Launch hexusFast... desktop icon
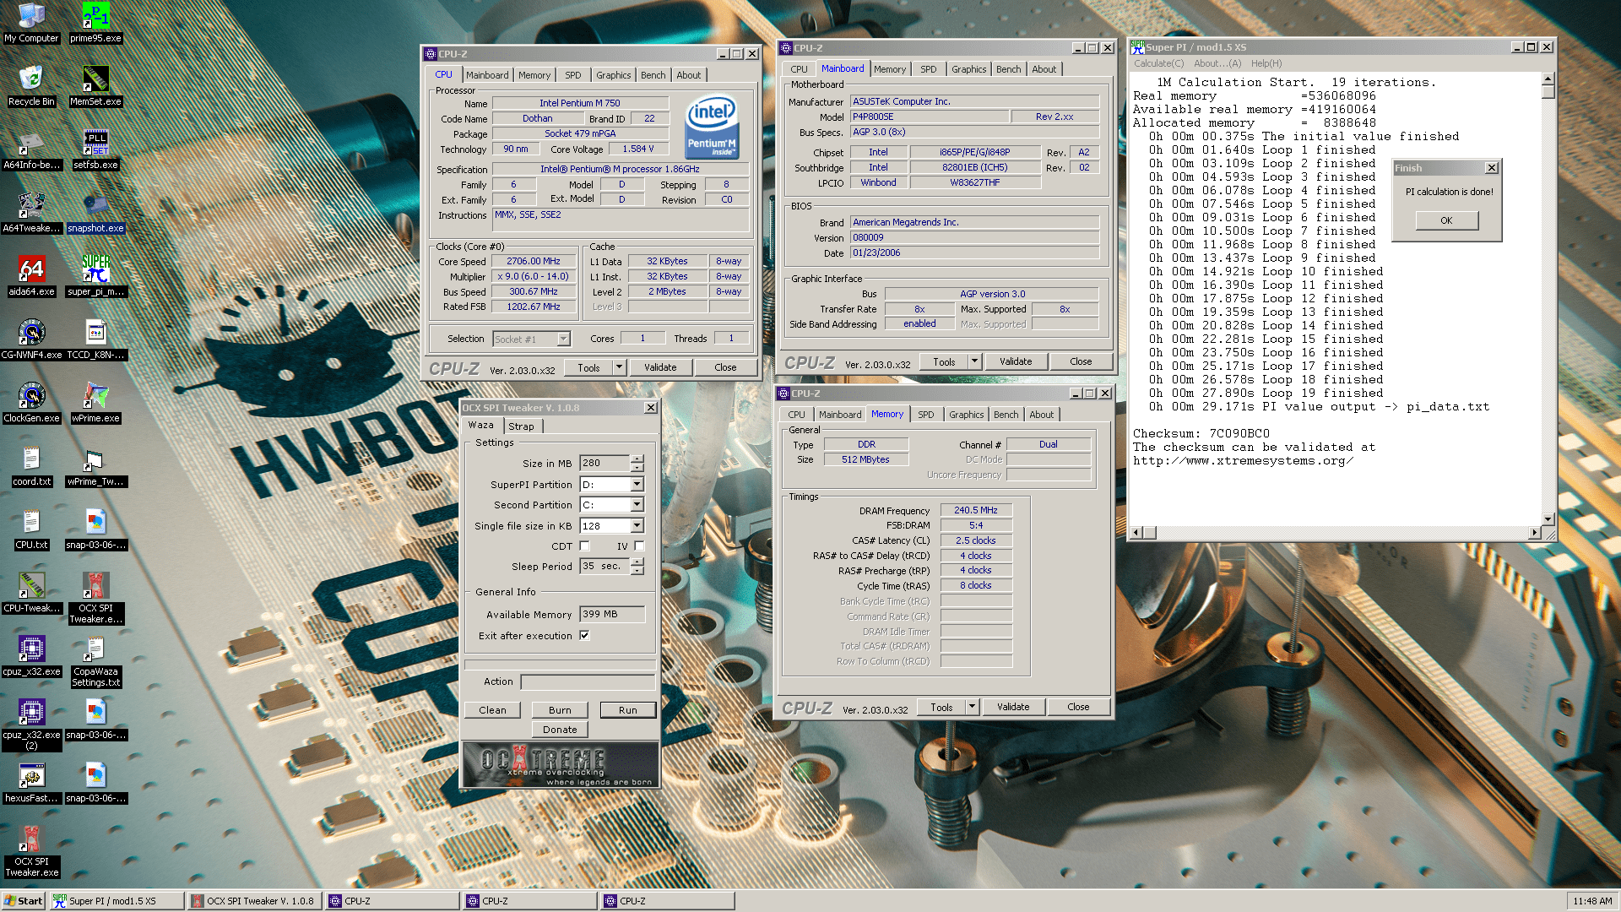 point(31,783)
